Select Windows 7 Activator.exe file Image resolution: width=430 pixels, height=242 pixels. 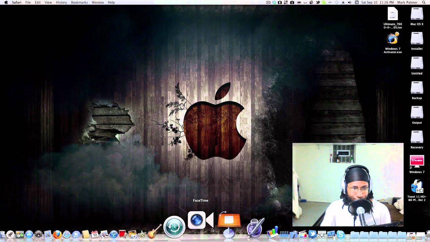click(x=393, y=42)
